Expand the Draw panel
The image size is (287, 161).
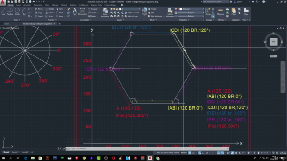click(17, 20)
